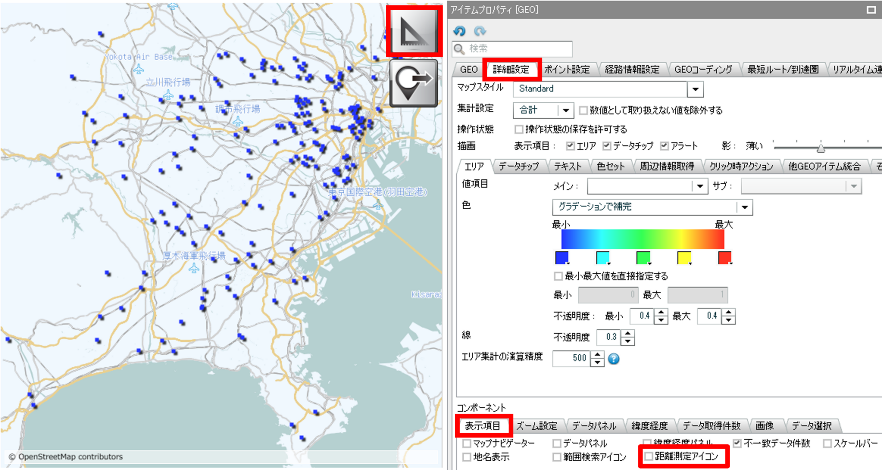Click the range search pin icon on map
The width and height of the screenshot is (882, 470).
click(x=414, y=83)
